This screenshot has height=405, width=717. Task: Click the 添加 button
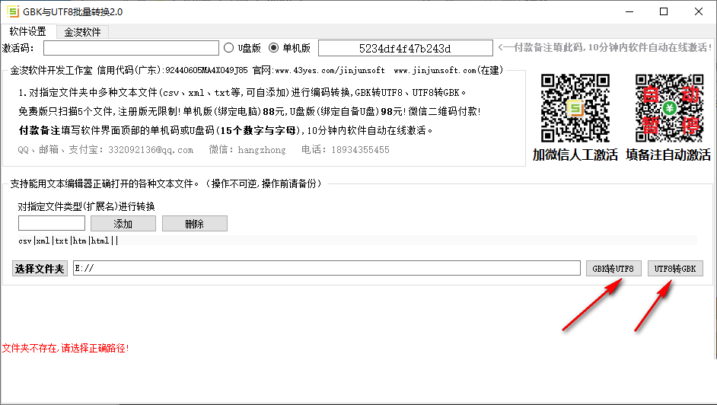[123, 224]
